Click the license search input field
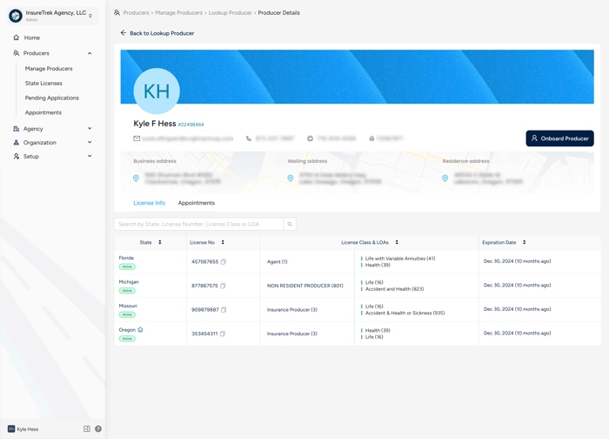The image size is (609, 439). [198, 224]
